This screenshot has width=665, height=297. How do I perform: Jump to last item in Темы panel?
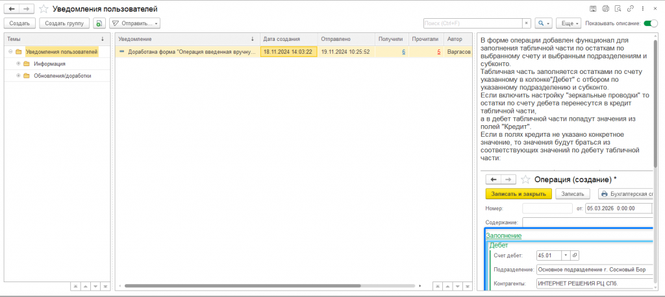(106, 287)
